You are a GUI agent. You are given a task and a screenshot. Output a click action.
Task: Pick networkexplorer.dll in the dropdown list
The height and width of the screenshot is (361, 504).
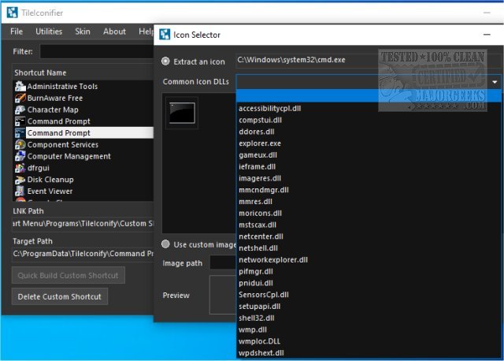(x=369, y=259)
